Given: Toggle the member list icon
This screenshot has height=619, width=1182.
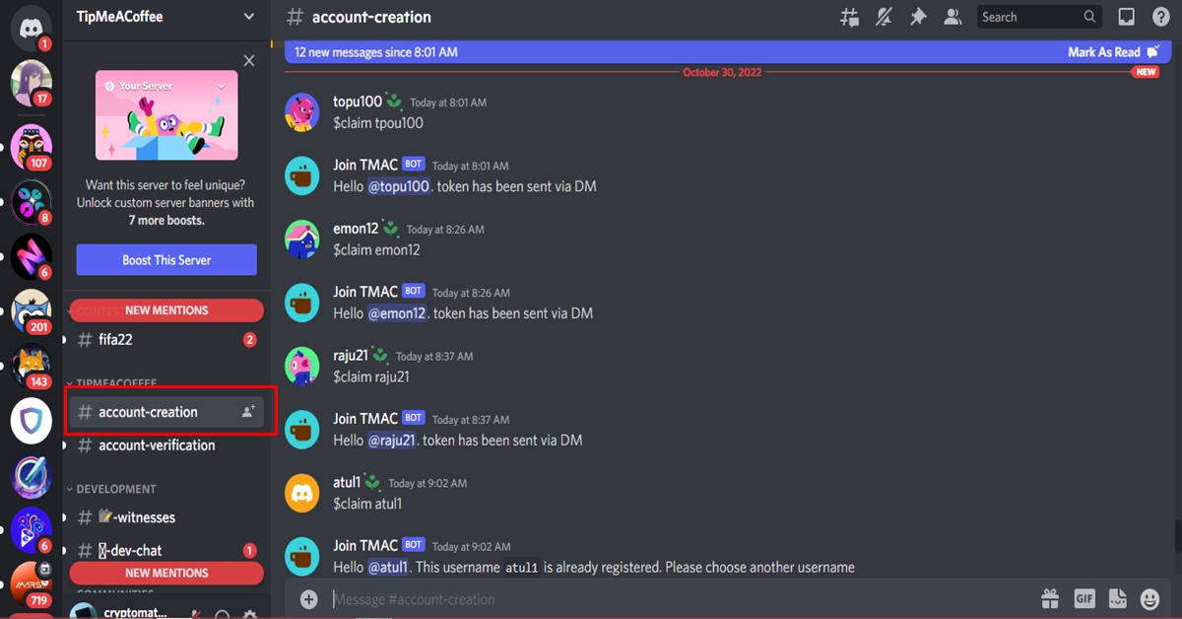Looking at the screenshot, I should [x=952, y=17].
